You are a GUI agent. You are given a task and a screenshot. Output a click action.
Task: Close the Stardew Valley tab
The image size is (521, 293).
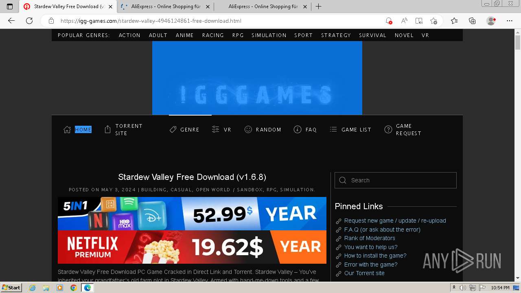110,7
